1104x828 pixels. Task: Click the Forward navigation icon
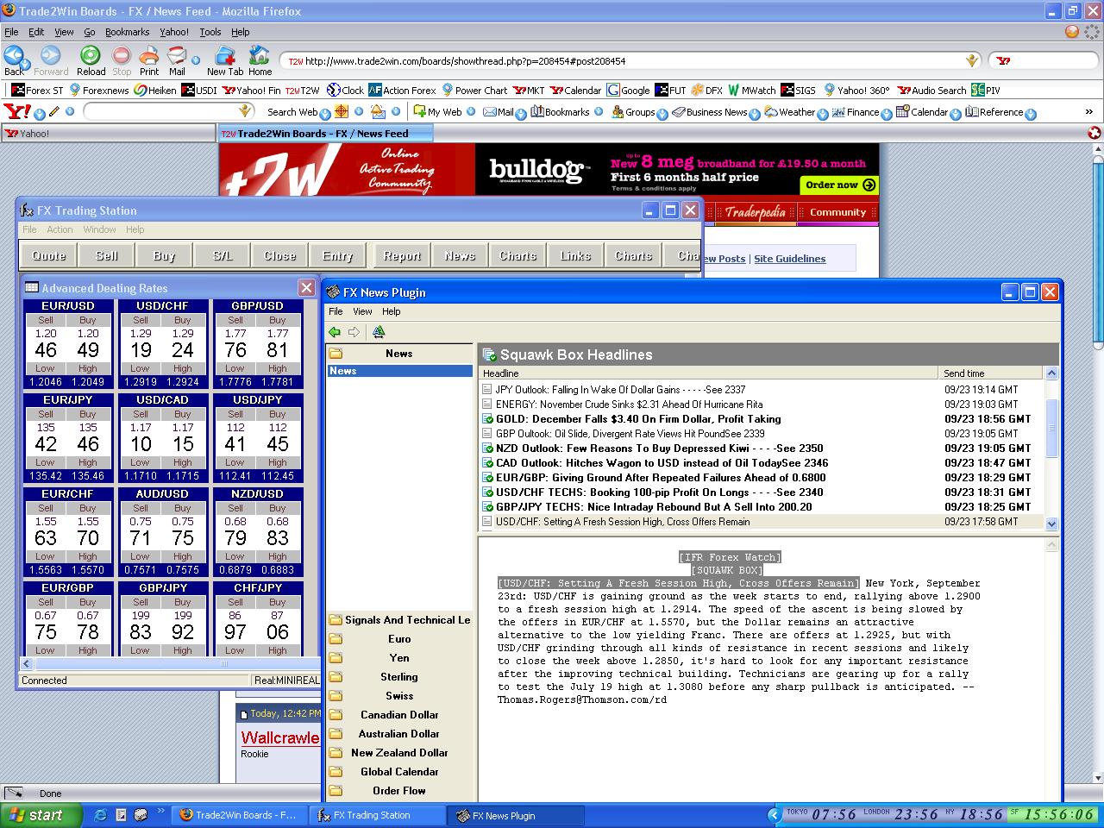51,56
